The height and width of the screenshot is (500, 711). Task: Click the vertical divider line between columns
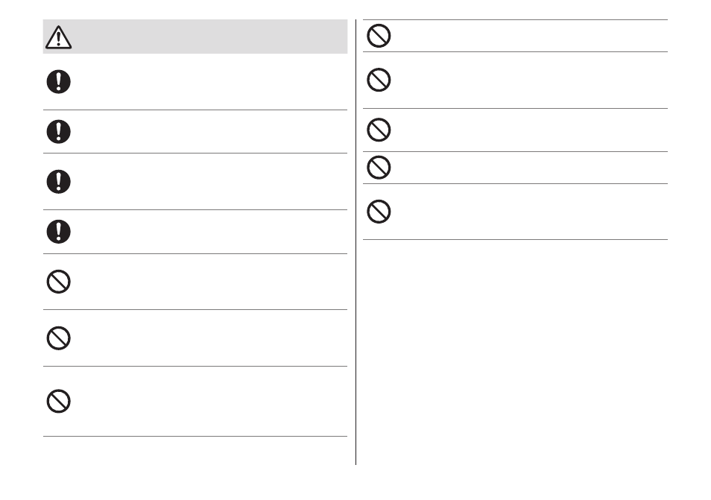(x=356, y=242)
